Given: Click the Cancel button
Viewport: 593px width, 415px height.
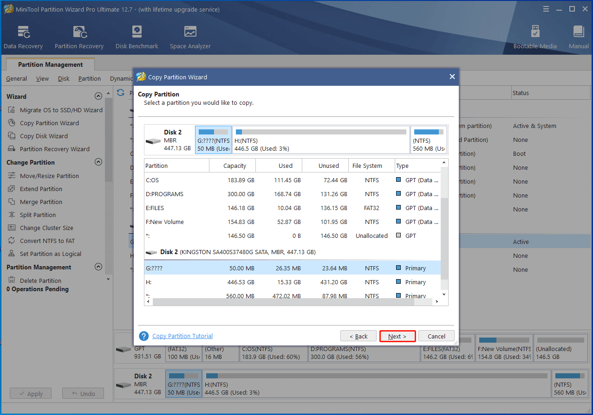Looking at the screenshot, I should click(437, 336).
